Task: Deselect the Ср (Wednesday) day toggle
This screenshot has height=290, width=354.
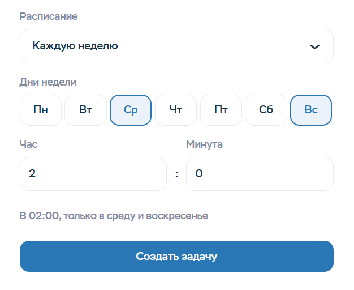Action: click(131, 110)
